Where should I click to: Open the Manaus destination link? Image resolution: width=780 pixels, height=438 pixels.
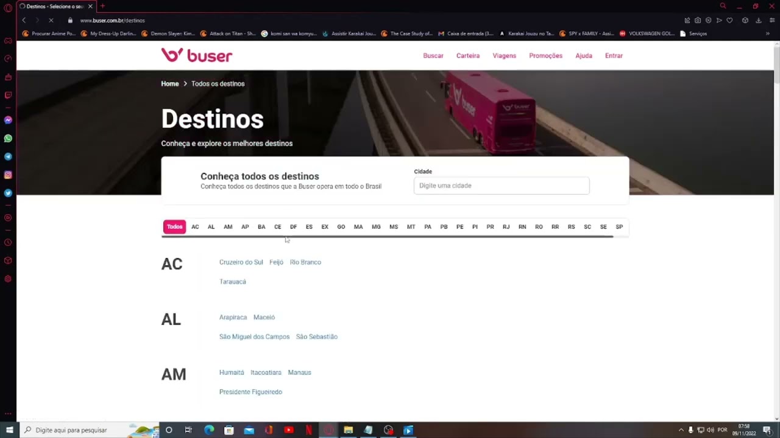click(x=299, y=372)
